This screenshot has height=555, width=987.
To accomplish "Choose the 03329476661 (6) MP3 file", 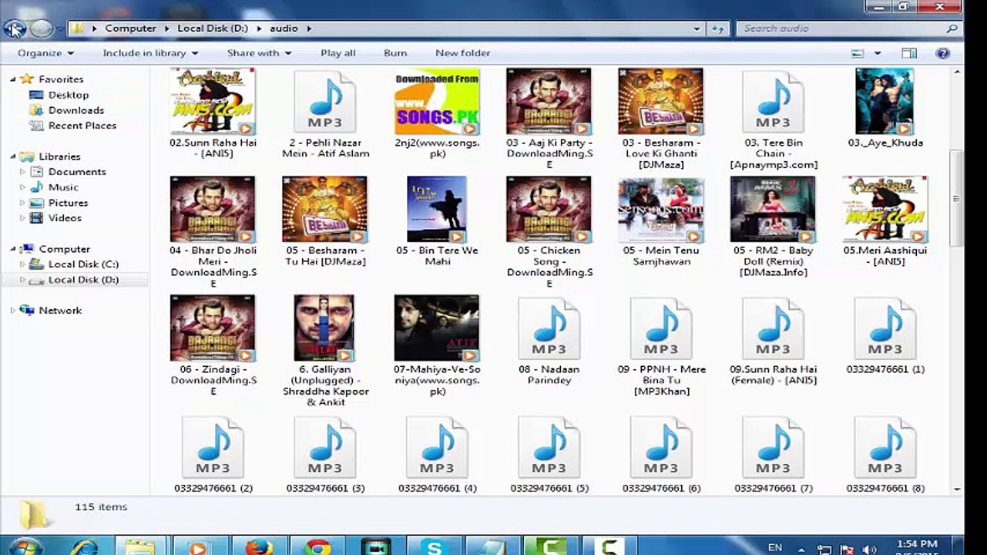I will click(661, 448).
